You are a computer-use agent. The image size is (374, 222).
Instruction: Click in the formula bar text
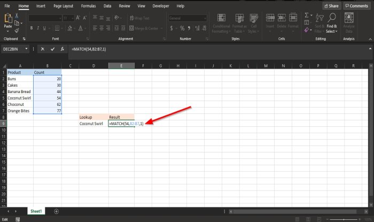tap(89, 49)
